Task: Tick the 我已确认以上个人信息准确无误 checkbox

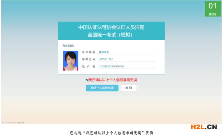Action: tap(87, 80)
